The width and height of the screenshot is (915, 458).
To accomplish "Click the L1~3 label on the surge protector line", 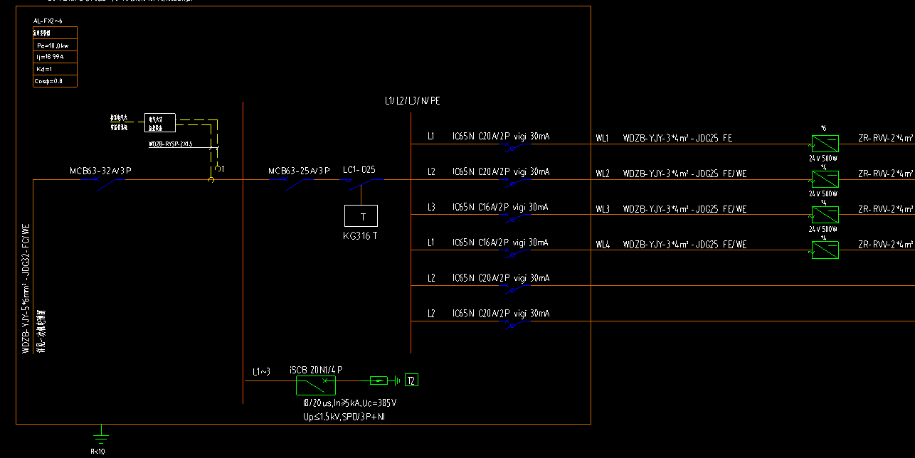I will [x=261, y=371].
